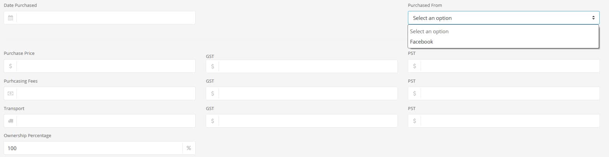The width and height of the screenshot is (609, 157).
Task: Click the dollar icon in Purchasing Fees GST
Action: click(212, 94)
